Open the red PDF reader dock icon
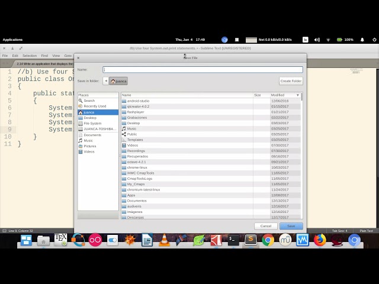The height and width of the screenshot is (284, 379). 216,240
